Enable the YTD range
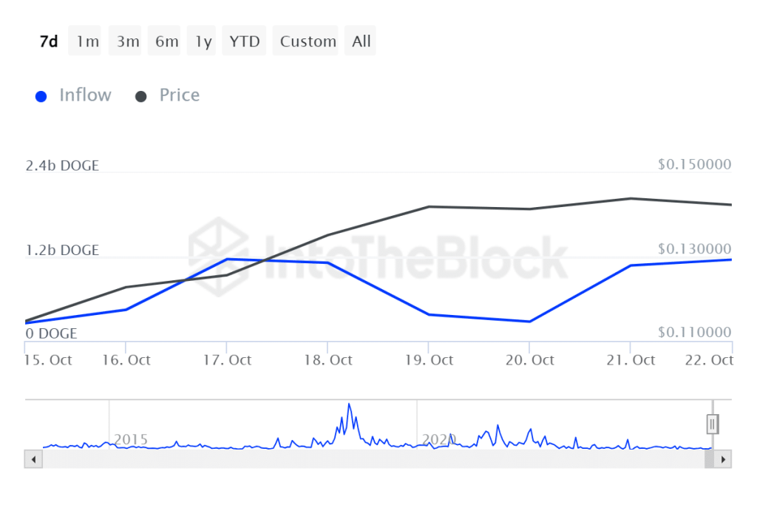This screenshot has width=757, height=505. 244,41
